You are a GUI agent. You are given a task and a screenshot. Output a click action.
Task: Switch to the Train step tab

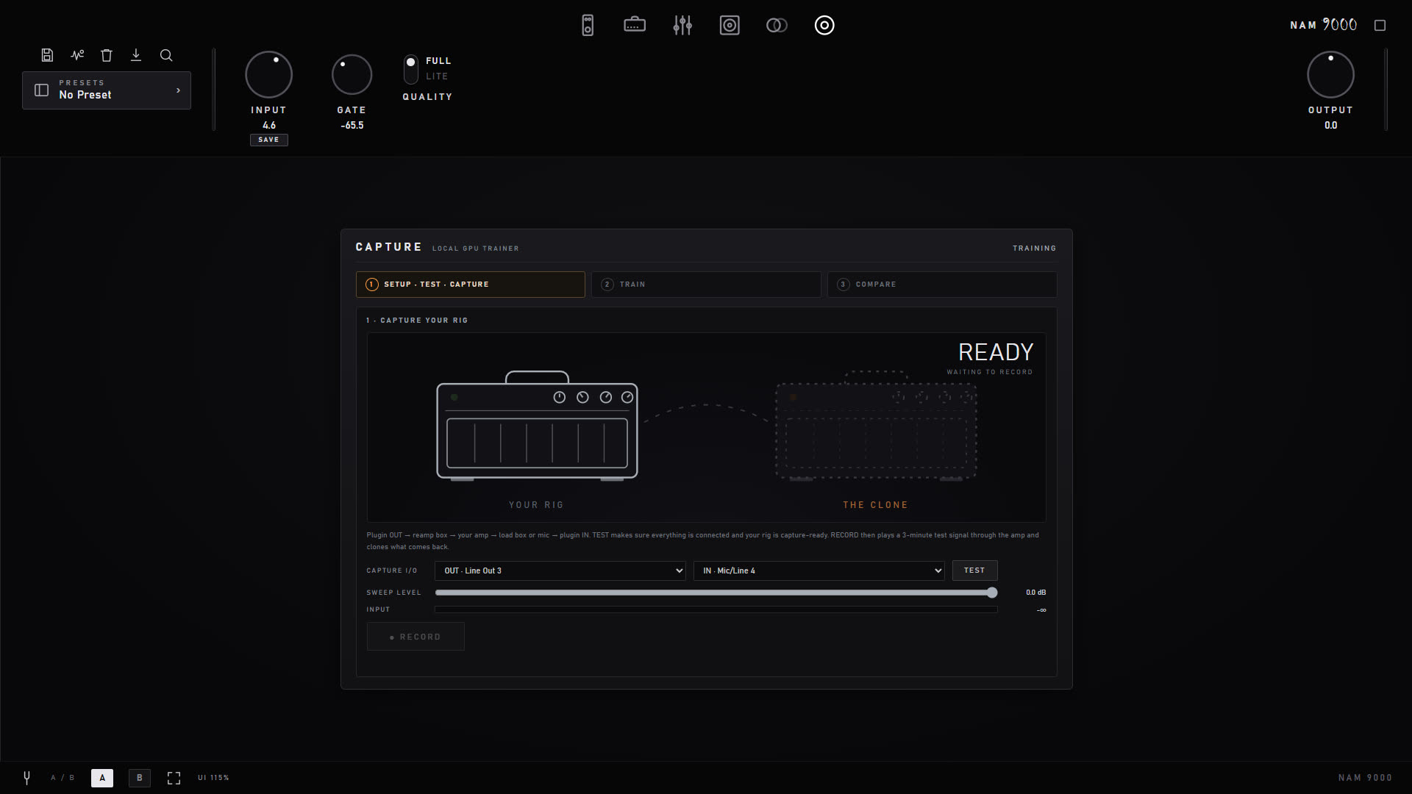click(706, 285)
